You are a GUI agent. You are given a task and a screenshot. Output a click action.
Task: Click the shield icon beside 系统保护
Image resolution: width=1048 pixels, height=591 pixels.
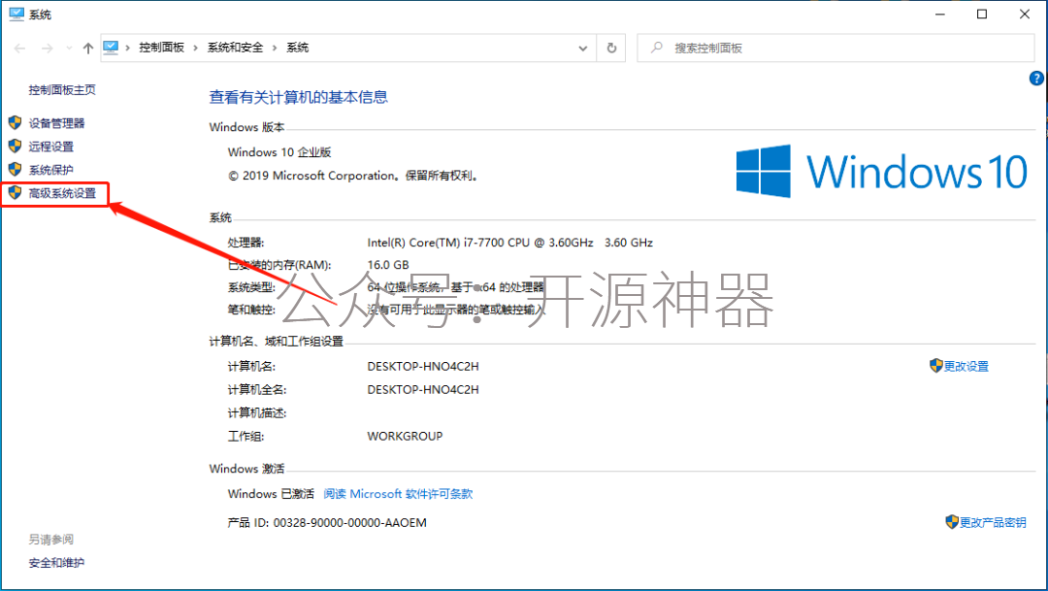pyautogui.click(x=15, y=169)
